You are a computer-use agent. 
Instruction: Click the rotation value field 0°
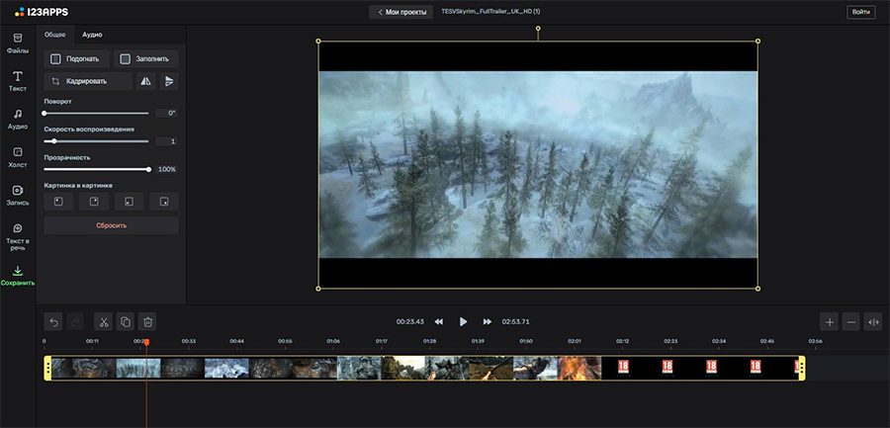[x=167, y=114]
